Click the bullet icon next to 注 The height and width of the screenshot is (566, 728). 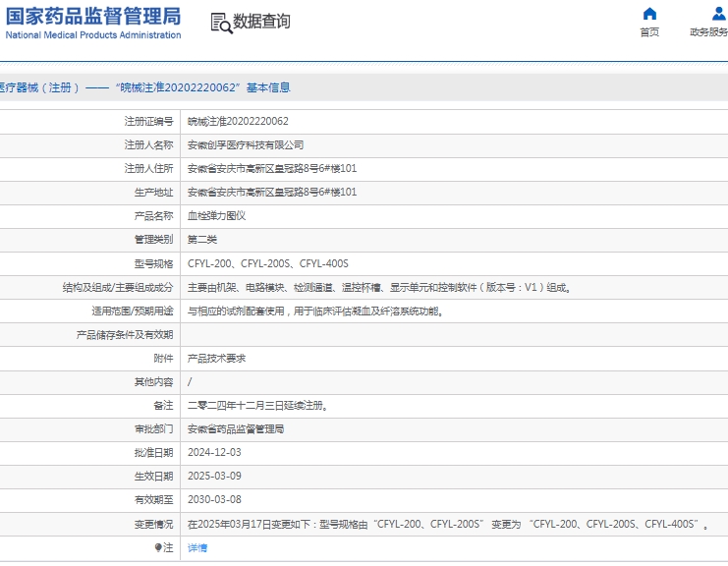[158, 548]
